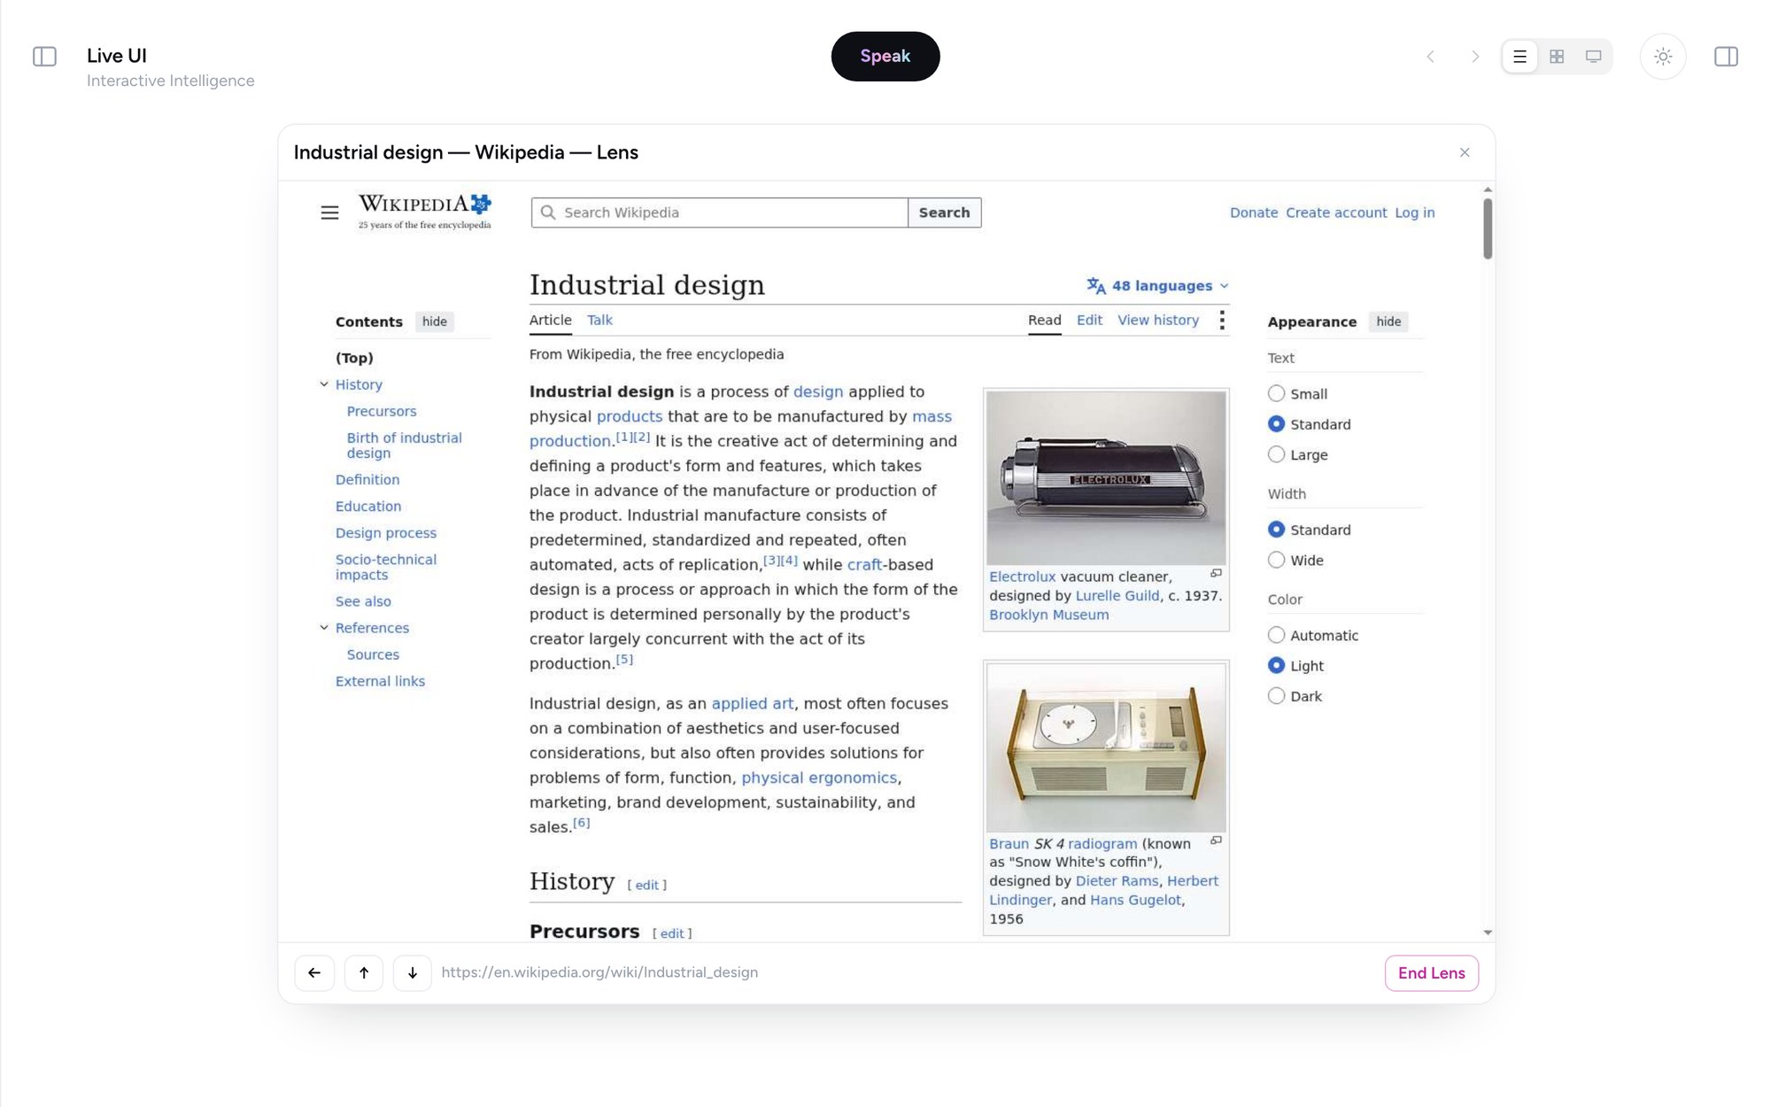Click the End Lens button
This screenshot has width=1771, height=1107.
1432,972
